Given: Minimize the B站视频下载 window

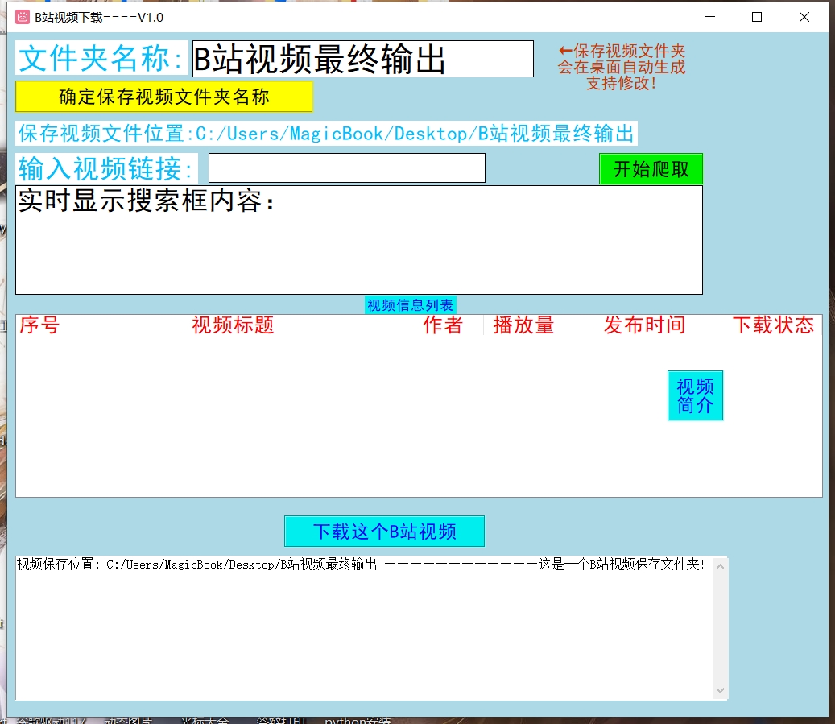Looking at the screenshot, I should 710,17.
